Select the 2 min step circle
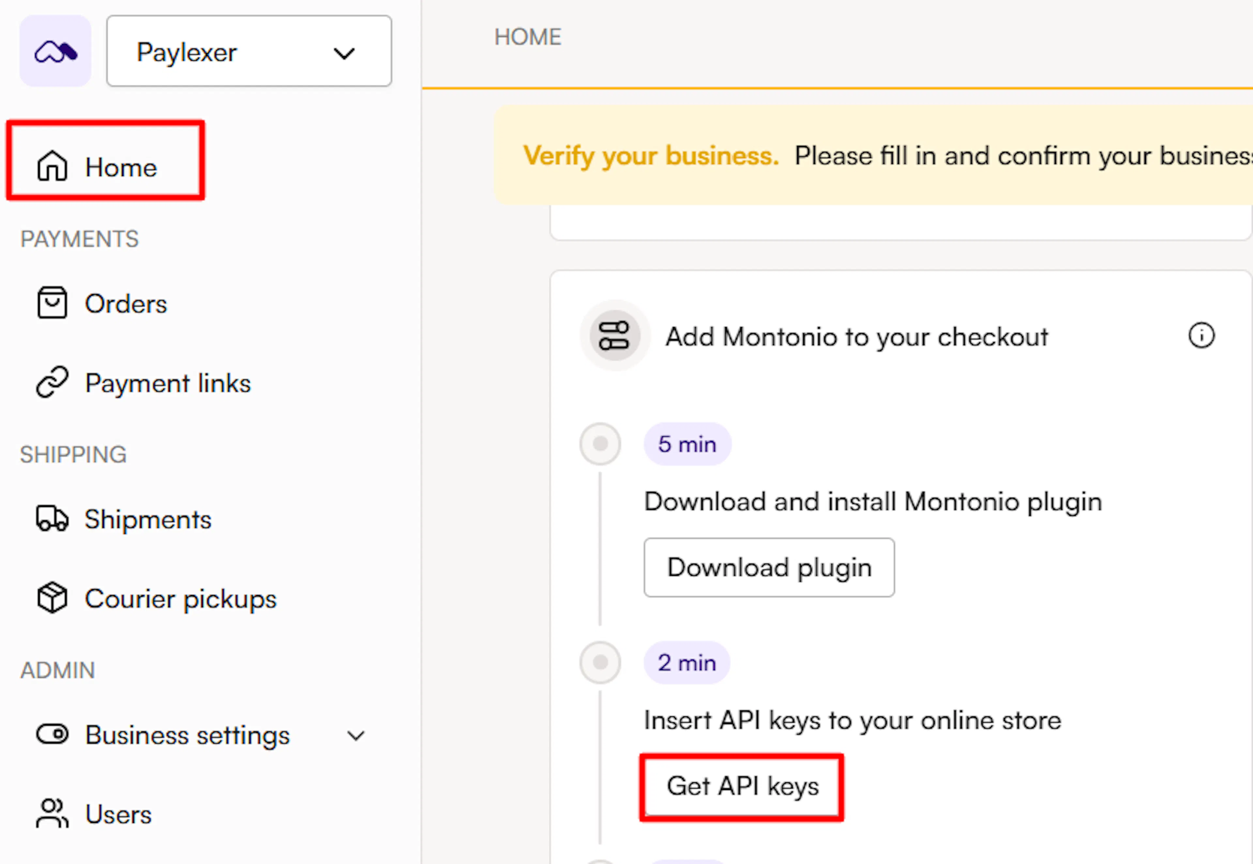1253x864 pixels. [x=600, y=662]
